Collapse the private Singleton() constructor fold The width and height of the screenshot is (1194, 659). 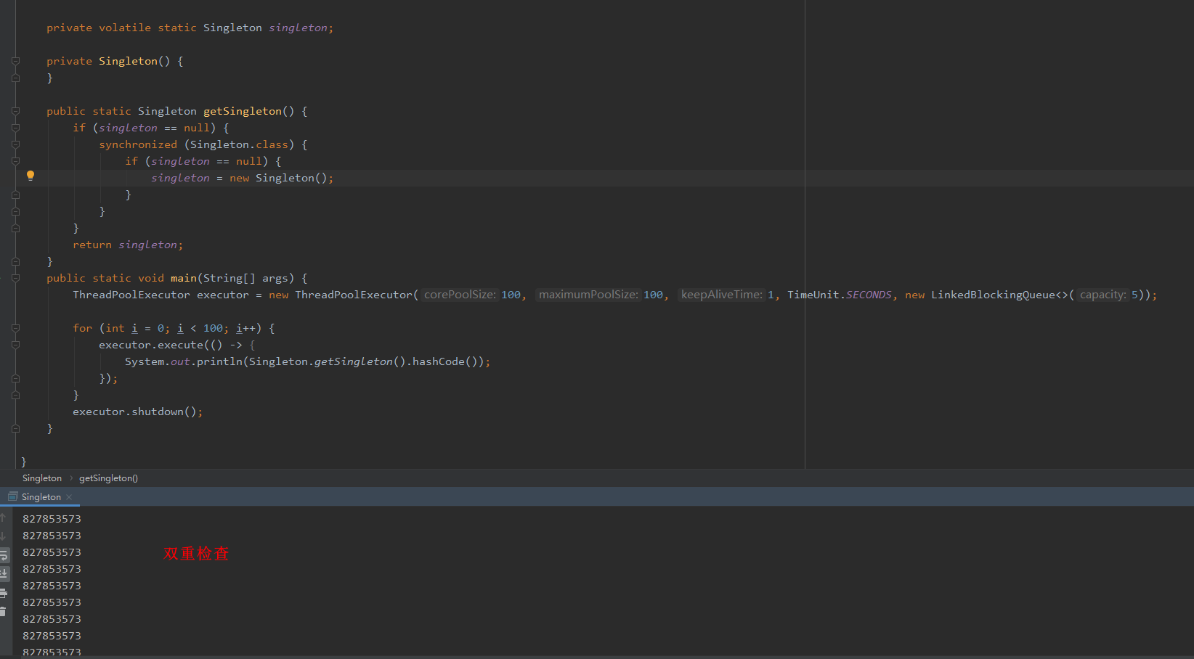pyautogui.click(x=15, y=61)
